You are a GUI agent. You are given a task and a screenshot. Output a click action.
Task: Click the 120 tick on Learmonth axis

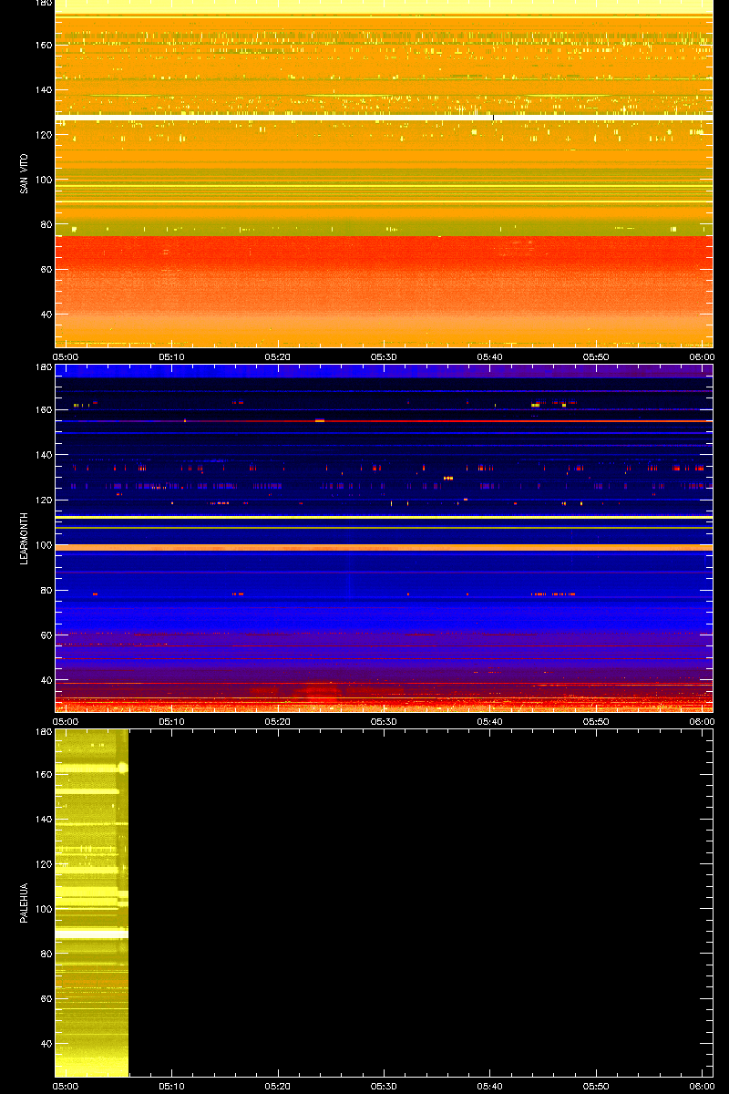[43, 501]
